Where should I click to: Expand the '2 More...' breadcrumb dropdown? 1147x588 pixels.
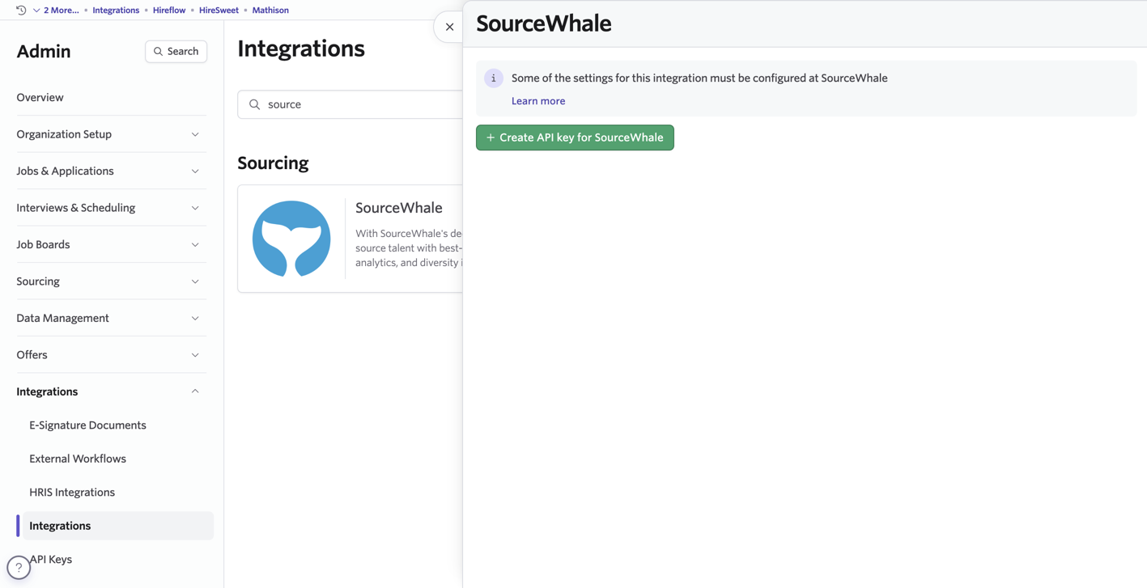point(56,10)
